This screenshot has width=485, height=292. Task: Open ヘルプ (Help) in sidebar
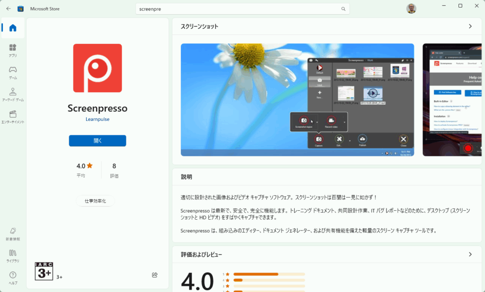[13, 277]
